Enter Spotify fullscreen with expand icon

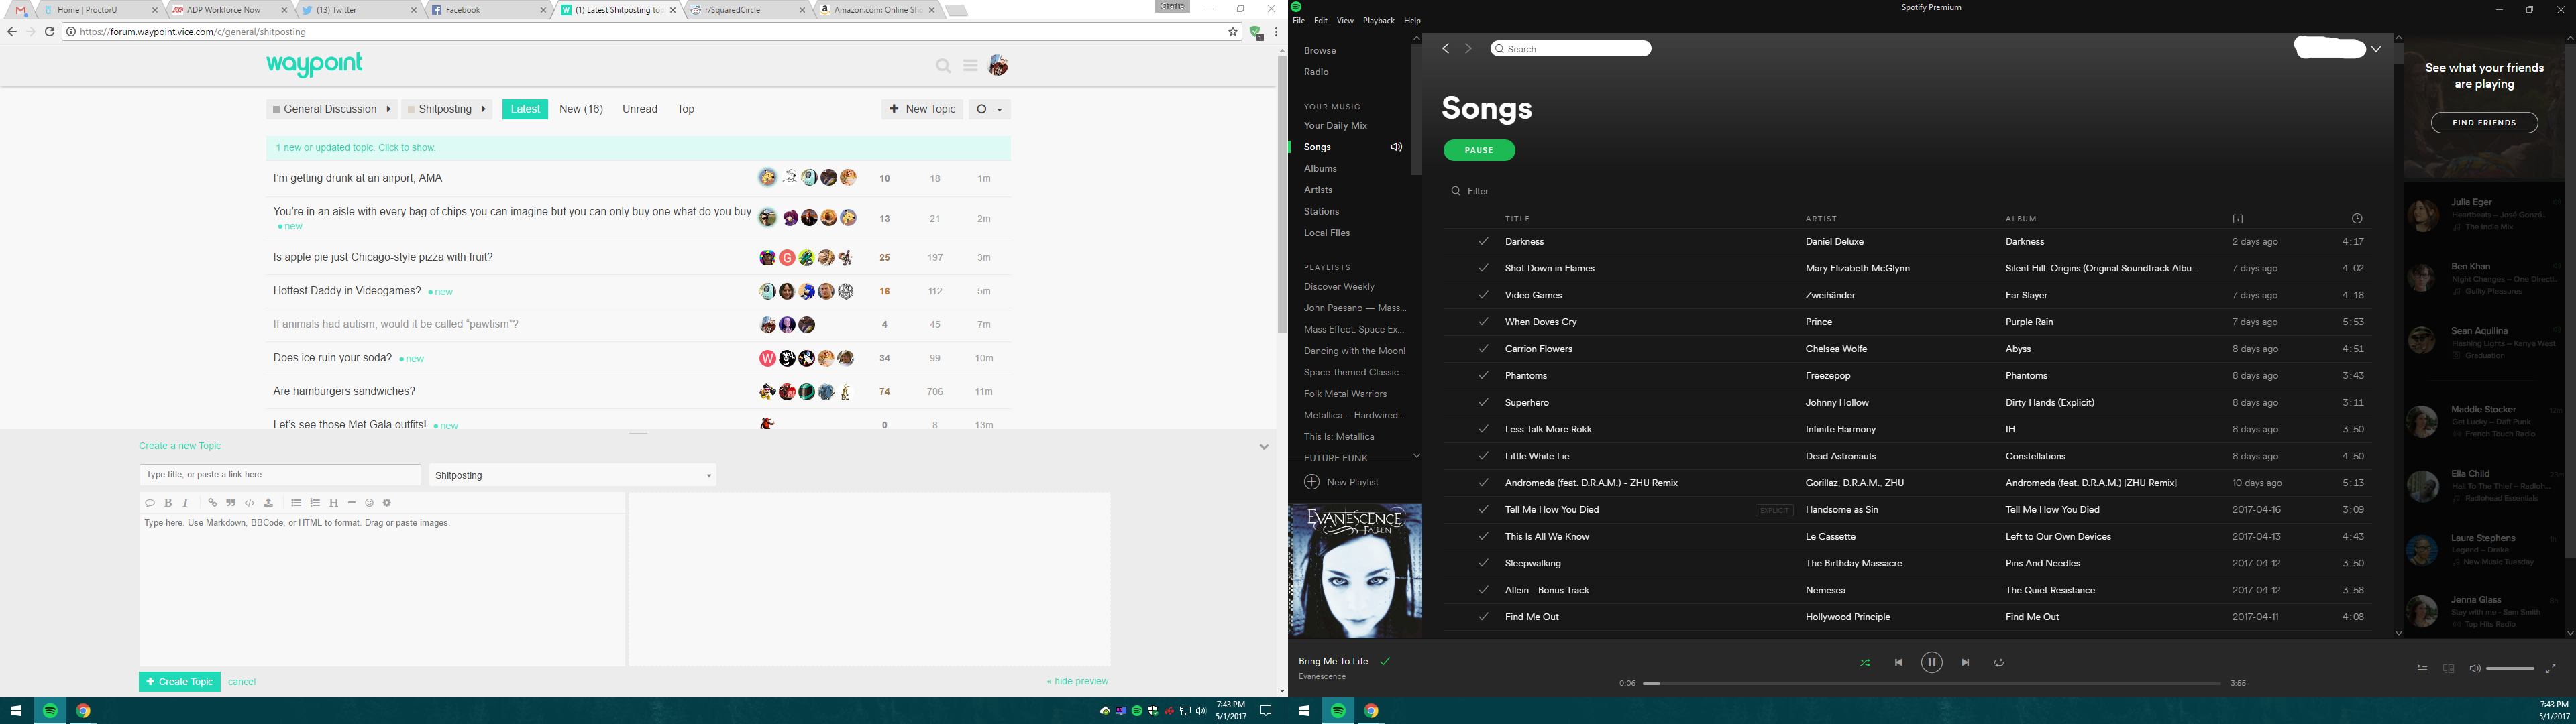(2550, 669)
